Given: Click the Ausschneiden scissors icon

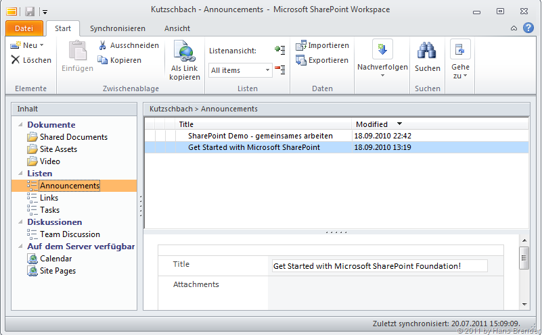Looking at the screenshot, I should [x=103, y=46].
